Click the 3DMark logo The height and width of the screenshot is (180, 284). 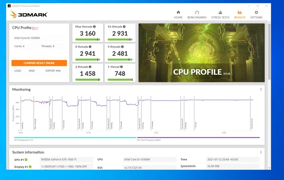[29, 14]
